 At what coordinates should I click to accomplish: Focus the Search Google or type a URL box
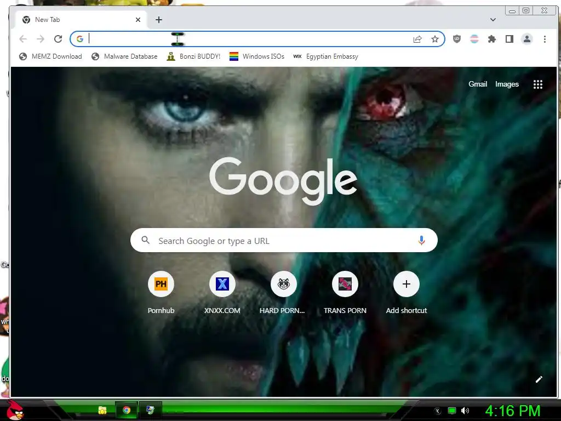(284, 240)
